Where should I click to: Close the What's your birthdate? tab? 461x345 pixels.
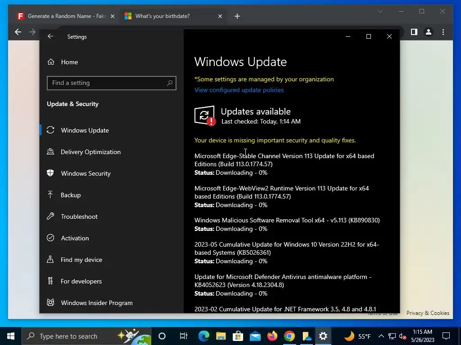[x=220, y=16]
